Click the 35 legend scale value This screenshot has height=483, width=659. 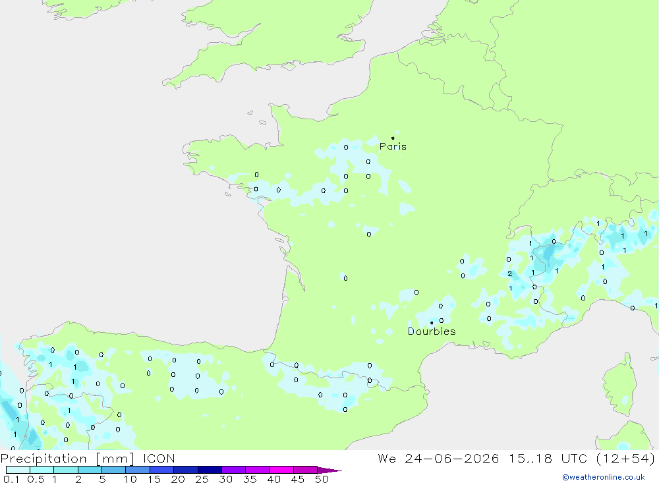pos(250,479)
